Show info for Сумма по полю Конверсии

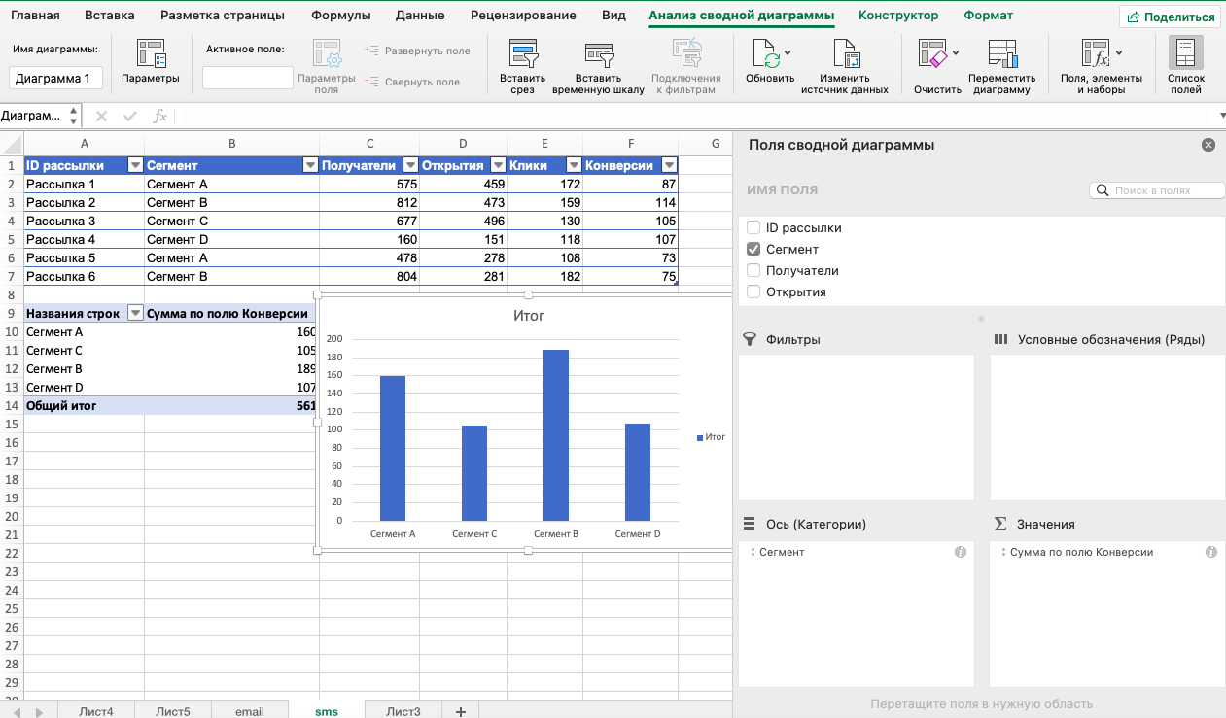pyautogui.click(x=1211, y=552)
